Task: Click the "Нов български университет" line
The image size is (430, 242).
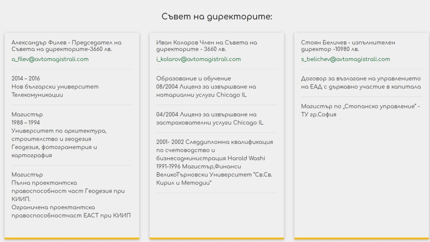Action: coord(55,87)
